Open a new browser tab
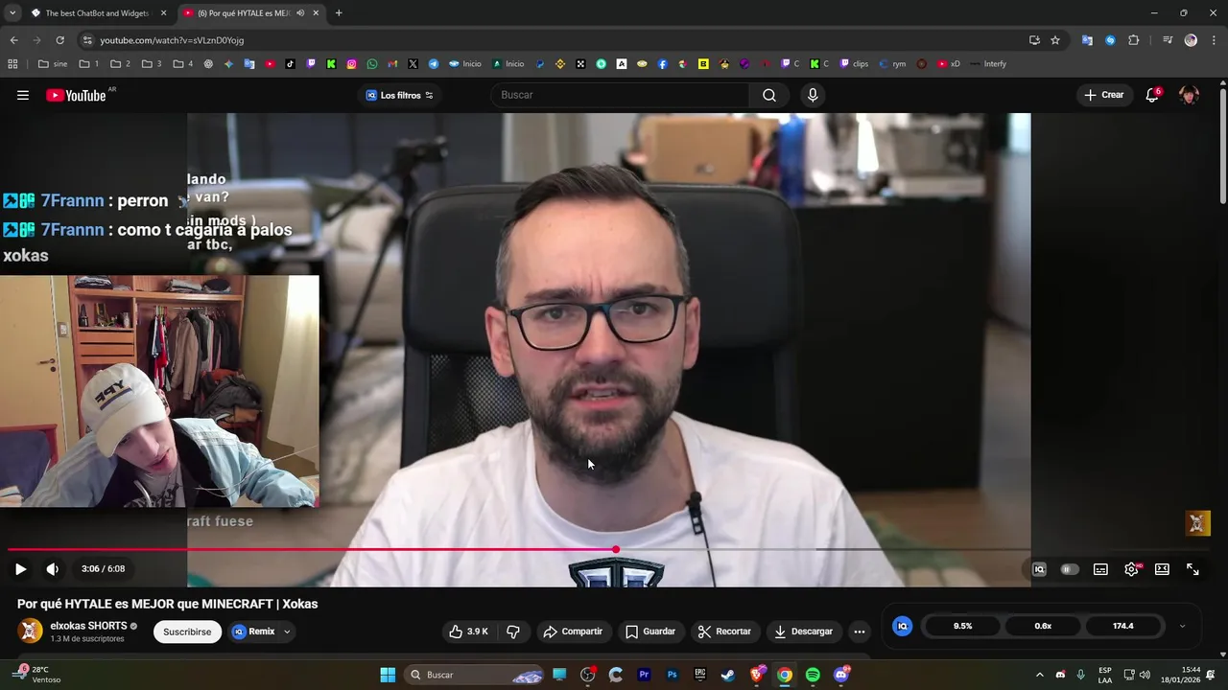The width and height of the screenshot is (1228, 690). [339, 13]
